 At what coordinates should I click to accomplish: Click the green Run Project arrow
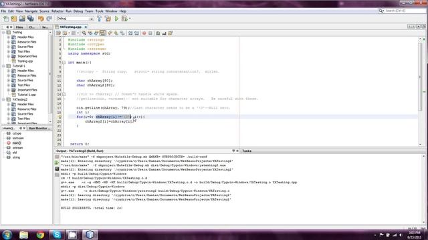pos(116,19)
